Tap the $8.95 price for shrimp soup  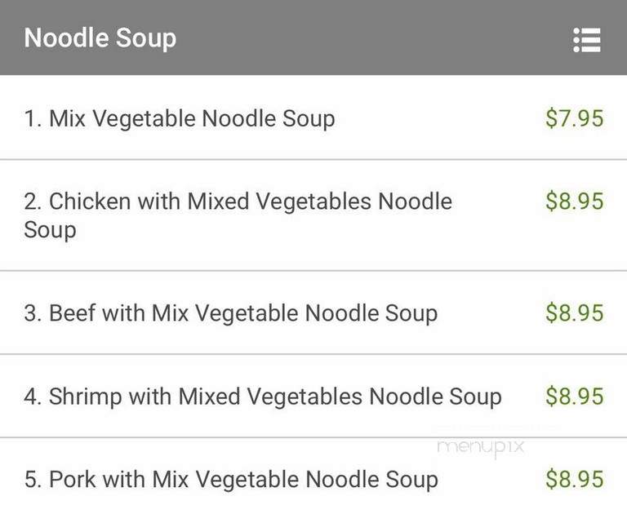tap(574, 396)
